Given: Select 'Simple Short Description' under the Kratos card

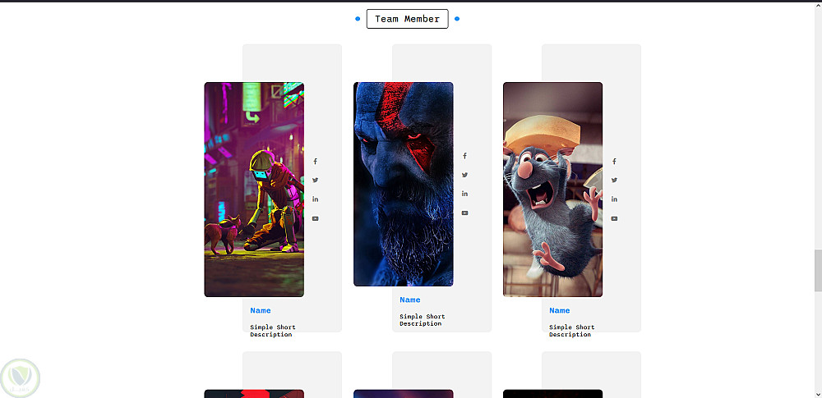Looking at the screenshot, I should [422, 320].
